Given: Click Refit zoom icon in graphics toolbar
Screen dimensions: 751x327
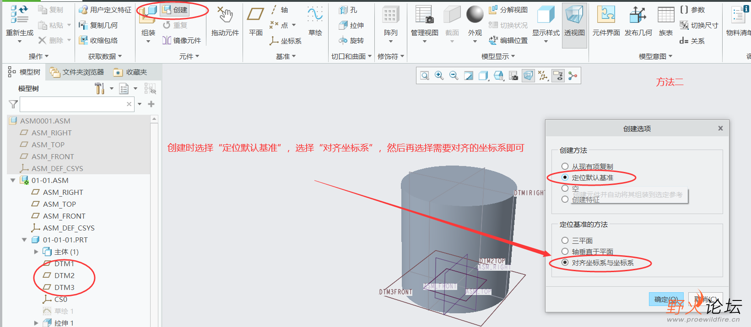Looking at the screenshot, I should (425, 75).
